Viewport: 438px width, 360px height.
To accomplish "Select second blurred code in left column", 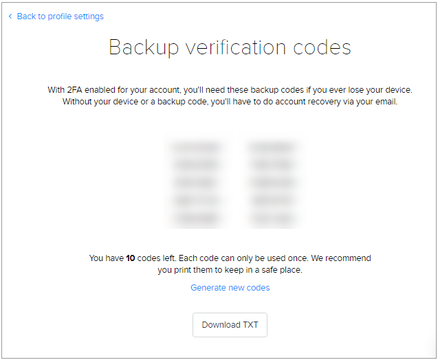I will [197, 165].
